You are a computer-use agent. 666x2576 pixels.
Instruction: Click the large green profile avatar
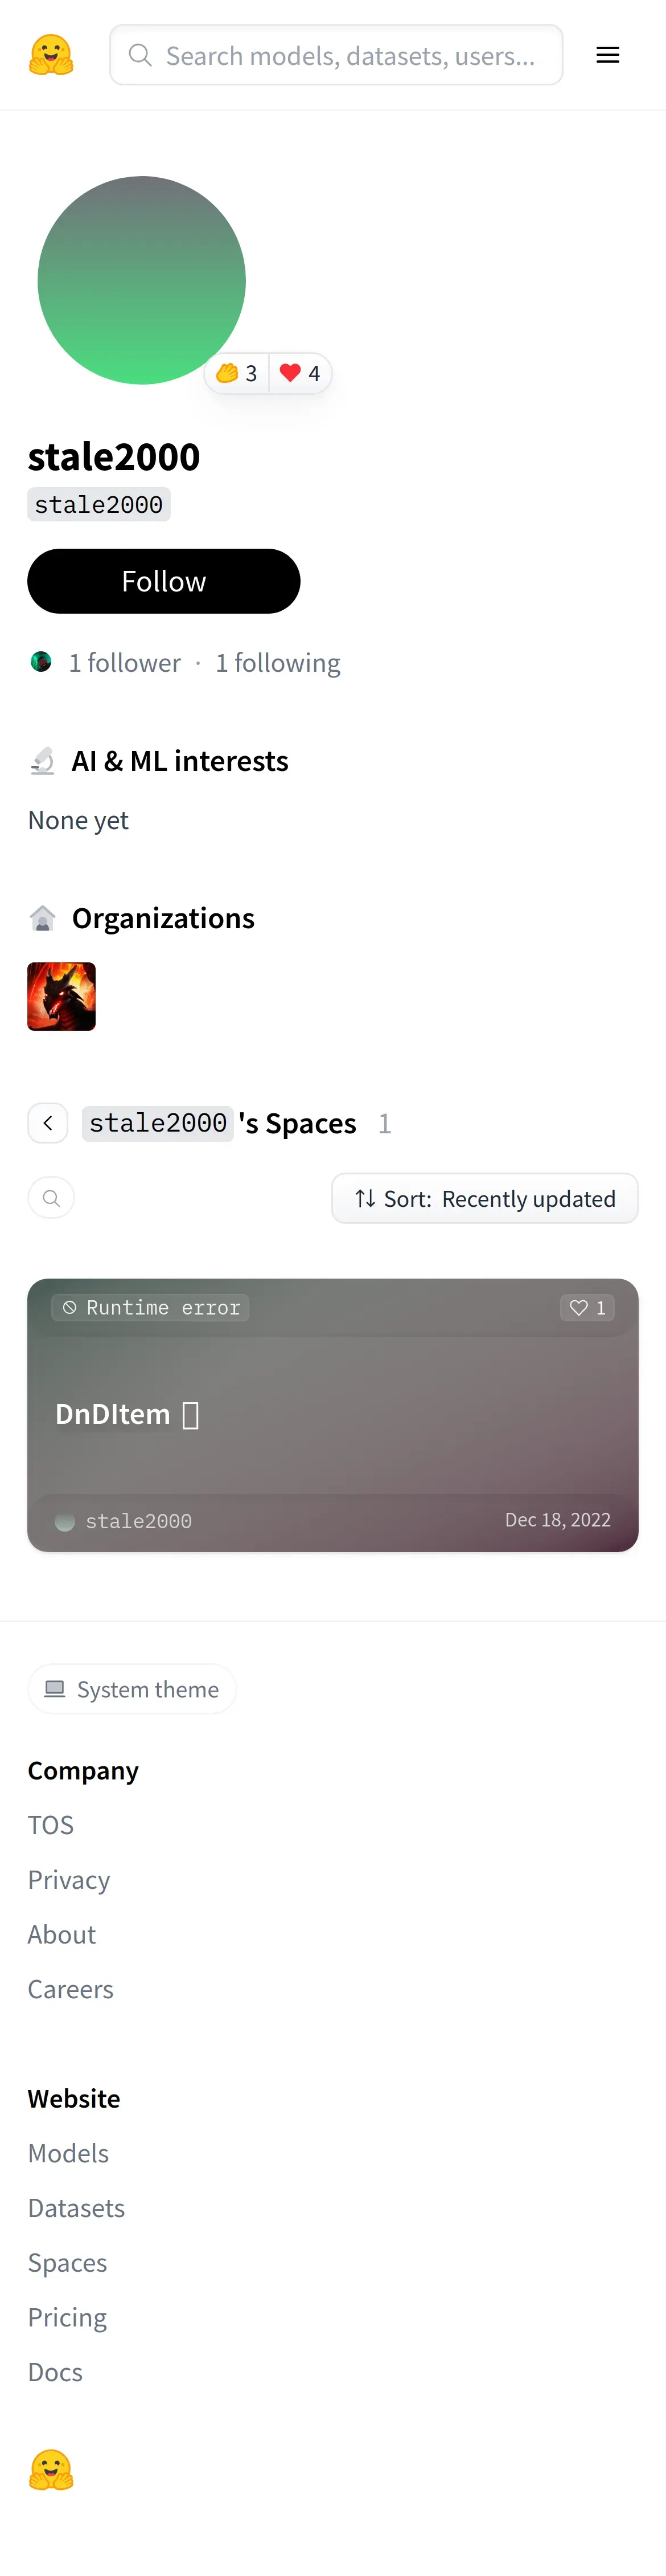pyautogui.click(x=142, y=280)
